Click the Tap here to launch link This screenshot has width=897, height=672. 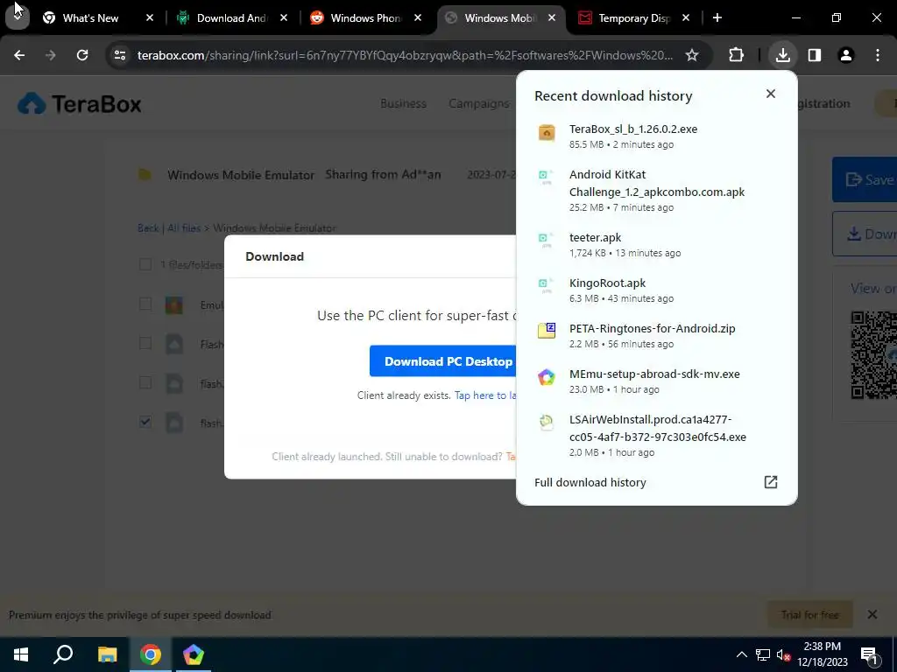[485, 395]
